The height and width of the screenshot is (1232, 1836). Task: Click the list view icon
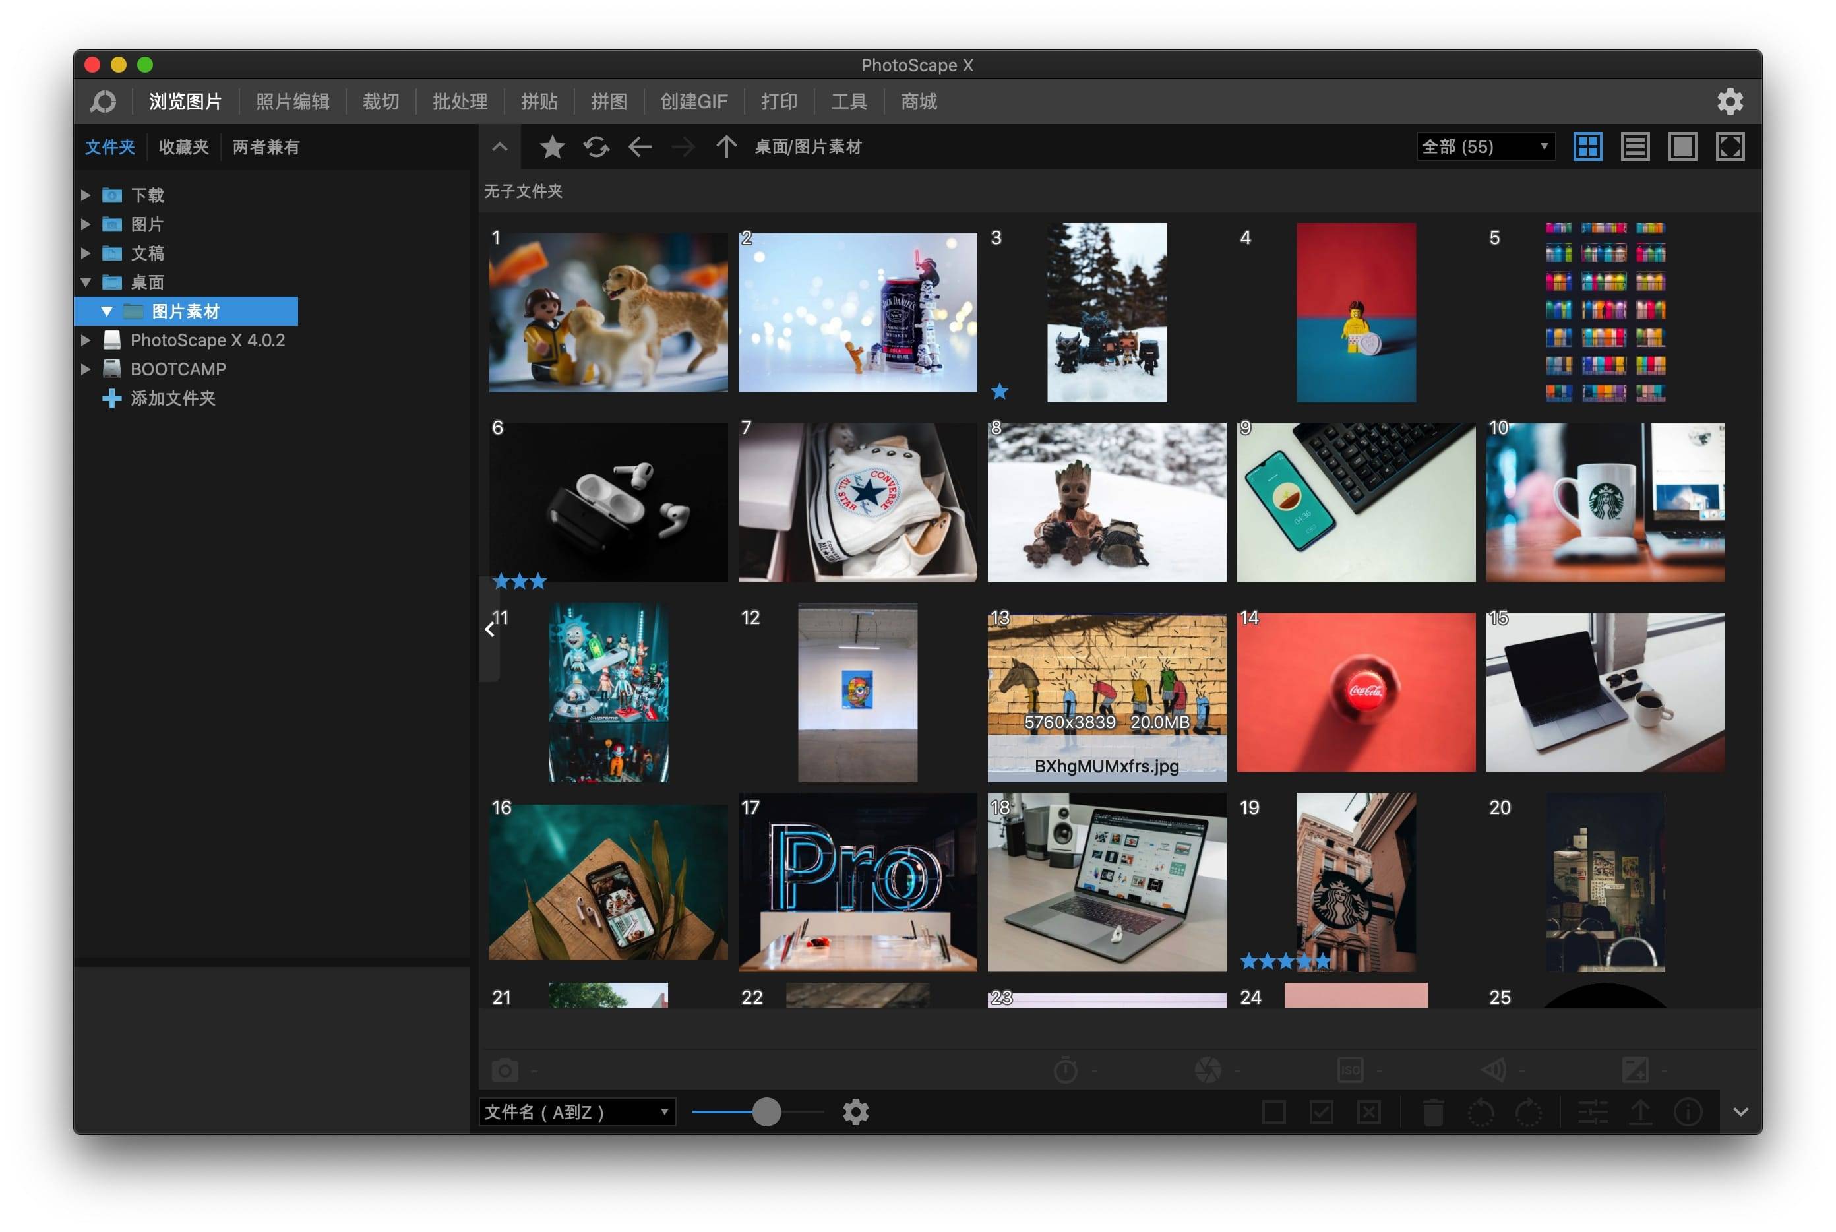1634,148
